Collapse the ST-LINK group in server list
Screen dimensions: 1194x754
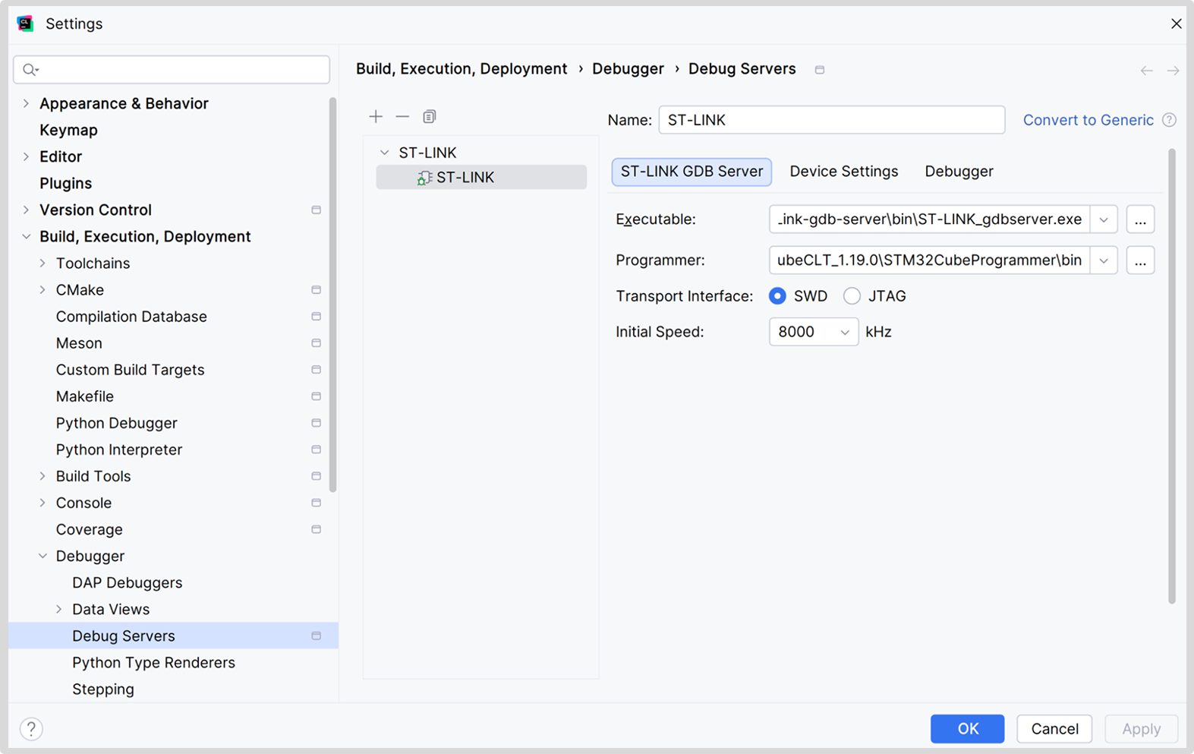coord(385,153)
